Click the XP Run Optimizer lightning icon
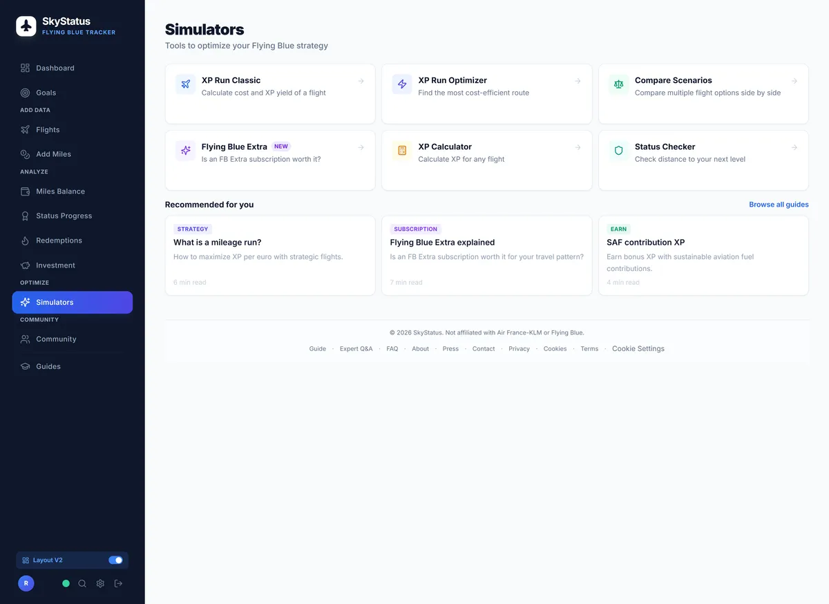This screenshot has height=604, width=829. tap(402, 84)
